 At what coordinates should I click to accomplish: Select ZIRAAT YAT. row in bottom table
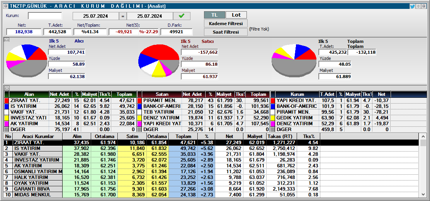click(x=211, y=143)
